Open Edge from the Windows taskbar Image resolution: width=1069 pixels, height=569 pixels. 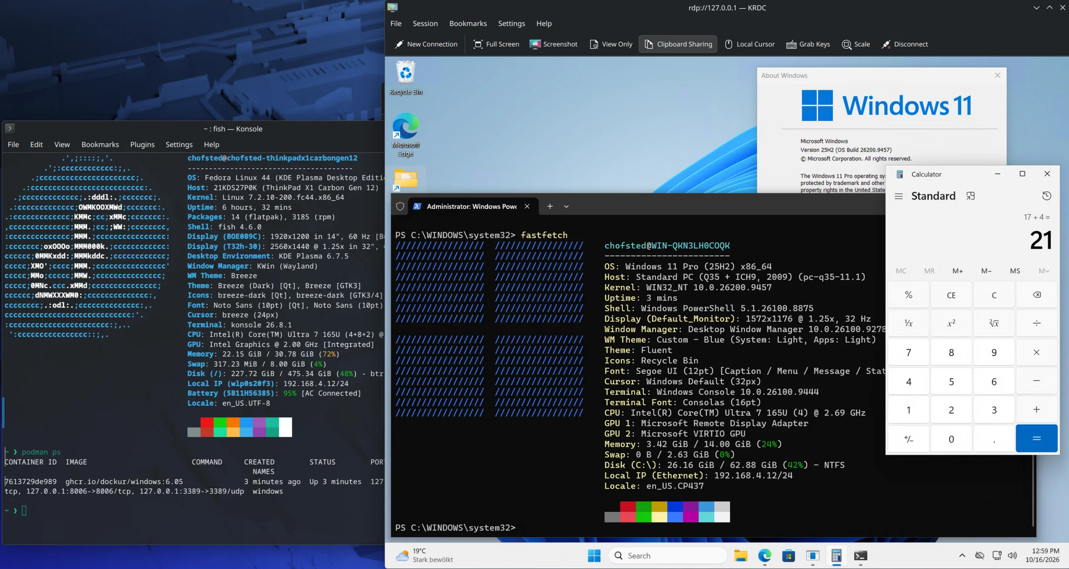tap(765, 556)
